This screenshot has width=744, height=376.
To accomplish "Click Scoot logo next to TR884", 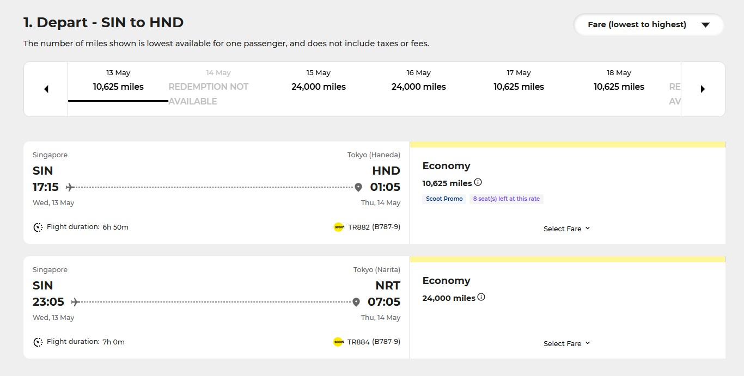I will 338,342.
